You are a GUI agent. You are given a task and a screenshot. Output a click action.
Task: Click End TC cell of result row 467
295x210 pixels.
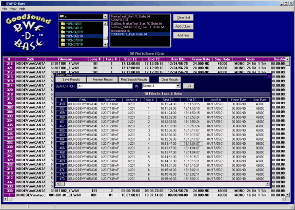(x=191, y=144)
